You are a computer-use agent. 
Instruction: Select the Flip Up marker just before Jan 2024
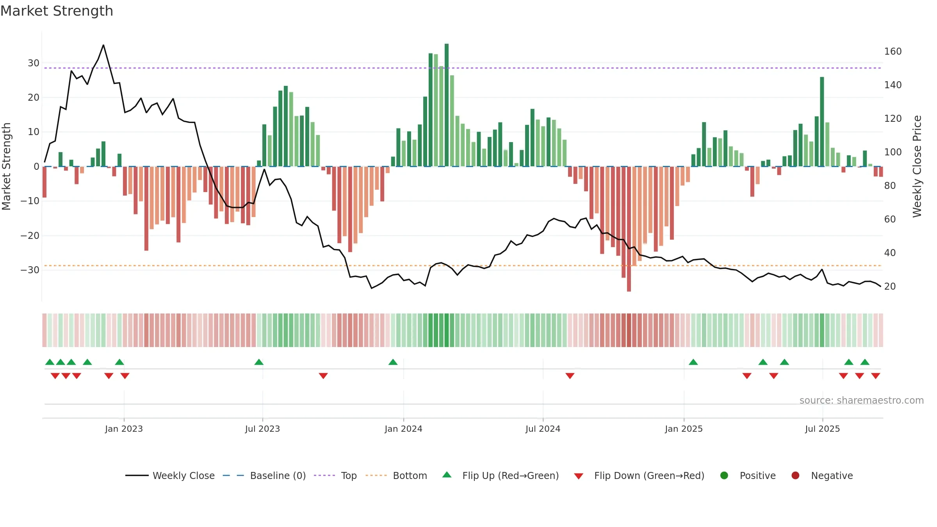393,362
